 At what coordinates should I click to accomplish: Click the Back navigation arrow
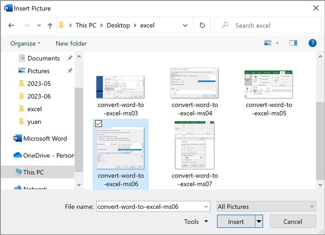[x=11, y=26]
